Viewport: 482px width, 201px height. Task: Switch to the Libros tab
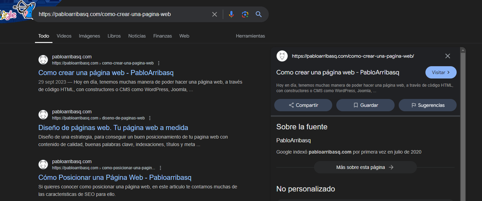[x=114, y=36]
